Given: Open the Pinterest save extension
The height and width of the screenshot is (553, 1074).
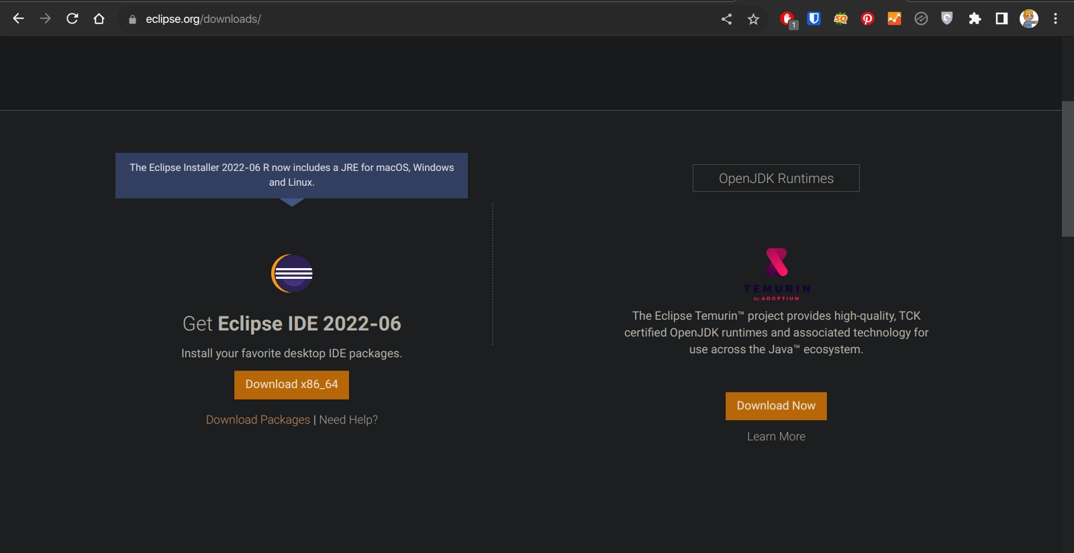Looking at the screenshot, I should pos(867,19).
